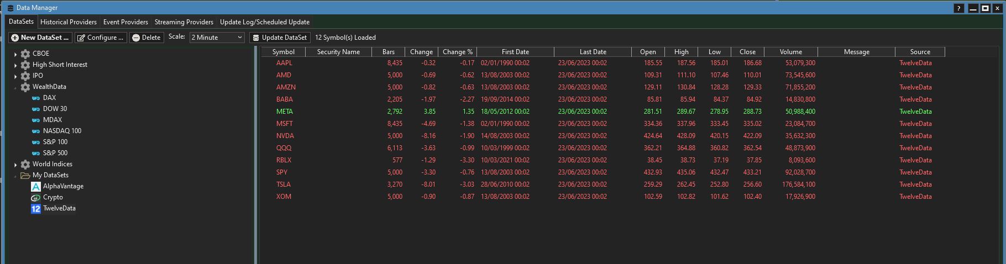This screenshot has width=1006, height=264.
Task: Click the New DataSet button
Action: (x=40, y=38)
